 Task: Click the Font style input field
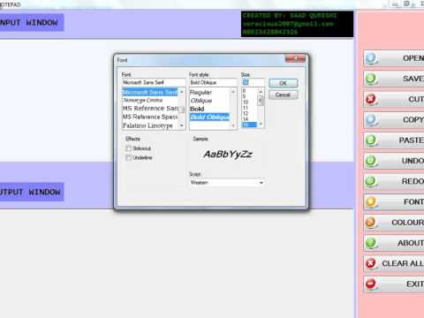pyautogui.click(x=213, y=82)
